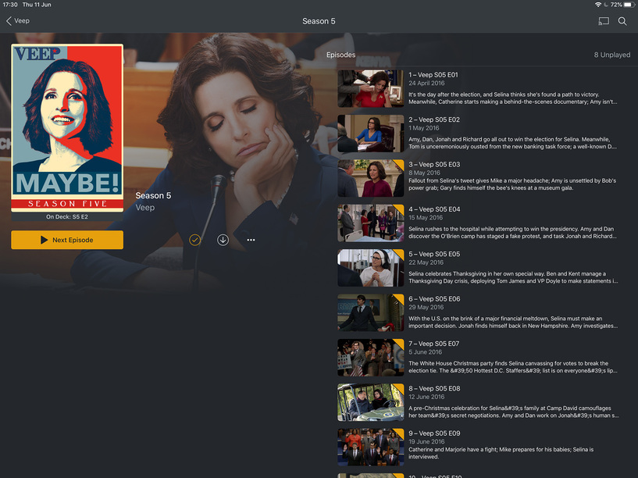Select title '2 – Veep S05 E02'
Screen dimensions: 638x478
[433, 119]
